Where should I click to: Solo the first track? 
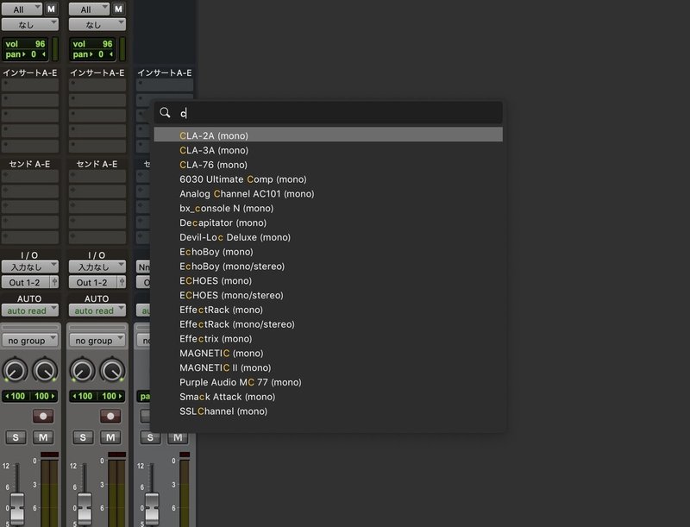click(x=16, y=437)
